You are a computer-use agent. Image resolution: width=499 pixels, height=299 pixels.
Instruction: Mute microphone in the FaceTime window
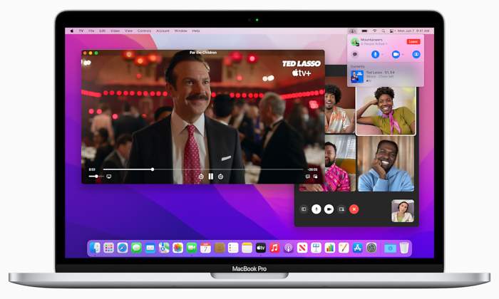pos(316,209)
